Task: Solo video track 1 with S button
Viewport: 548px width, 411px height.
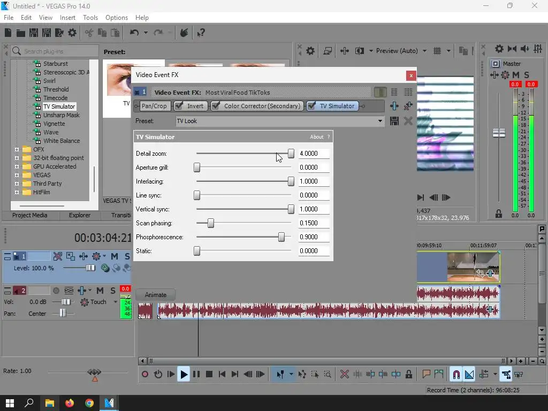Action: 127,256
